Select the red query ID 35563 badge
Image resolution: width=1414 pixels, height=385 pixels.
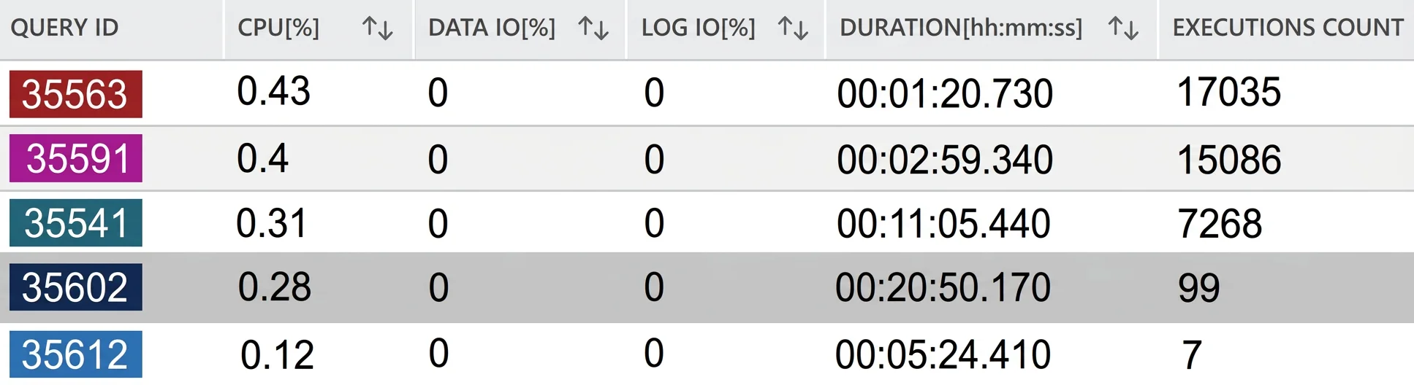(x=76, y=94)
